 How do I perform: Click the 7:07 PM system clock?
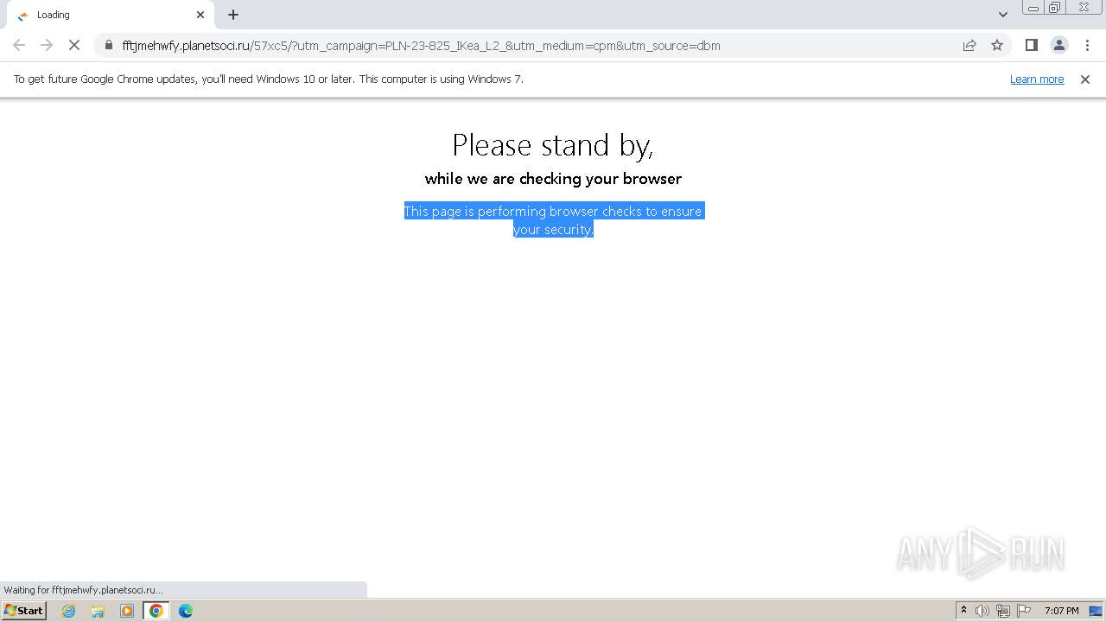(x=1061, y=611)
